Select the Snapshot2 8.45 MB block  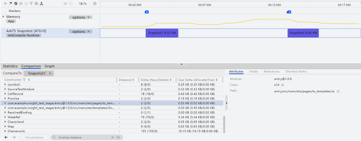pos(303,33)
